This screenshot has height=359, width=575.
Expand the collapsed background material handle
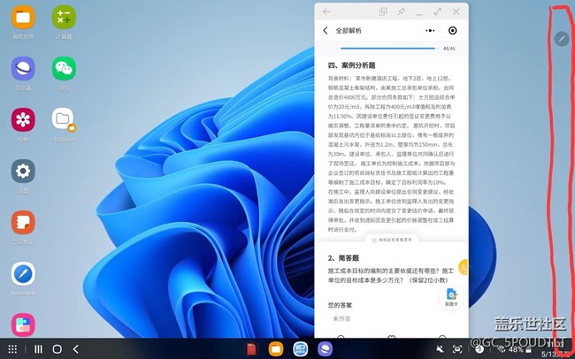(391, 240)
